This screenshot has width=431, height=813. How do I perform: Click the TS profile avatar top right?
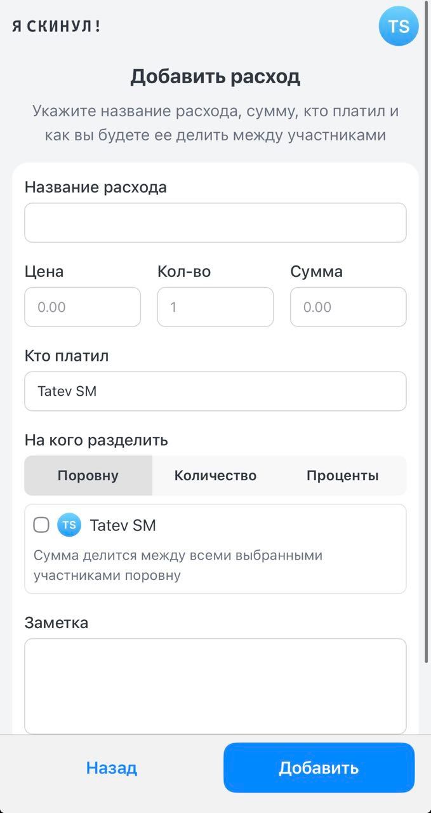(398, 25)
